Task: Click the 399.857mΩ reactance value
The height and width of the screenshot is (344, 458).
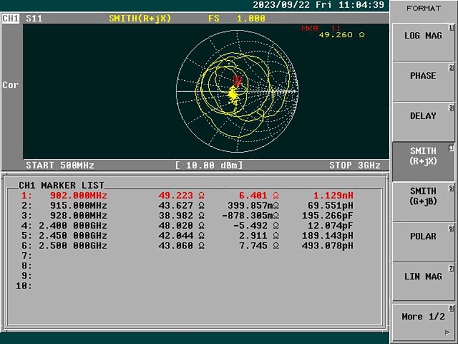Action: click(253, 205)
